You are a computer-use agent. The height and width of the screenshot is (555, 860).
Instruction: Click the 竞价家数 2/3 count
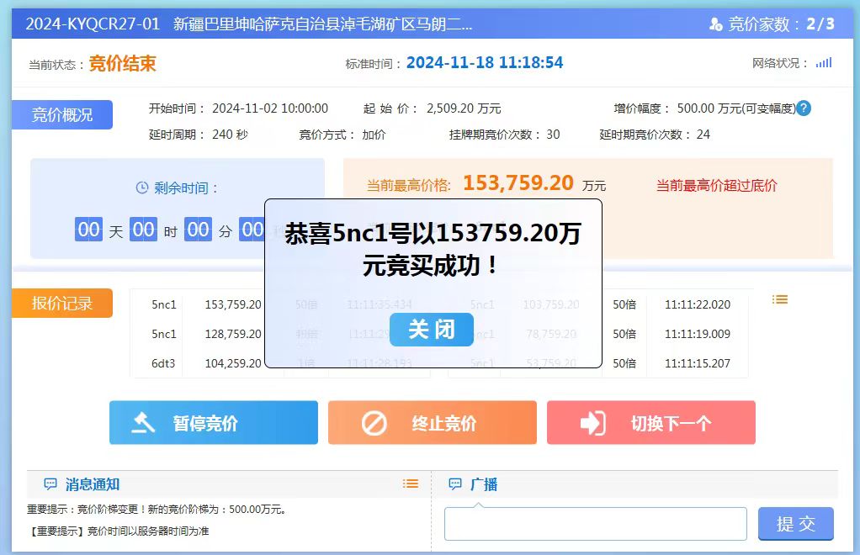tap(781, 24)
